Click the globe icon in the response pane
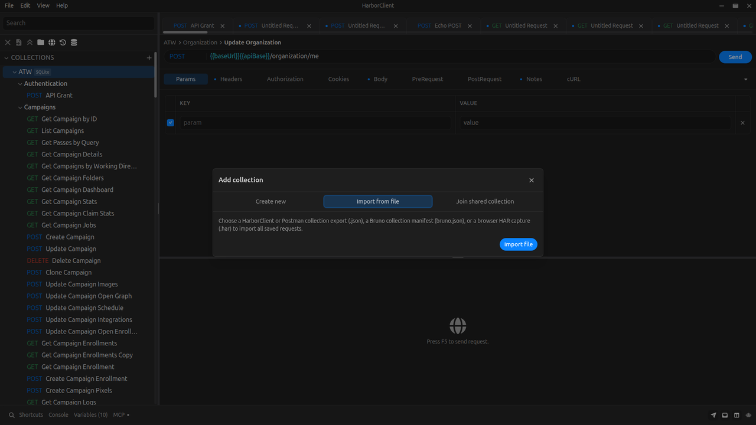The height and width of the screenshot is (425, 756). click(x=458, y=326)
